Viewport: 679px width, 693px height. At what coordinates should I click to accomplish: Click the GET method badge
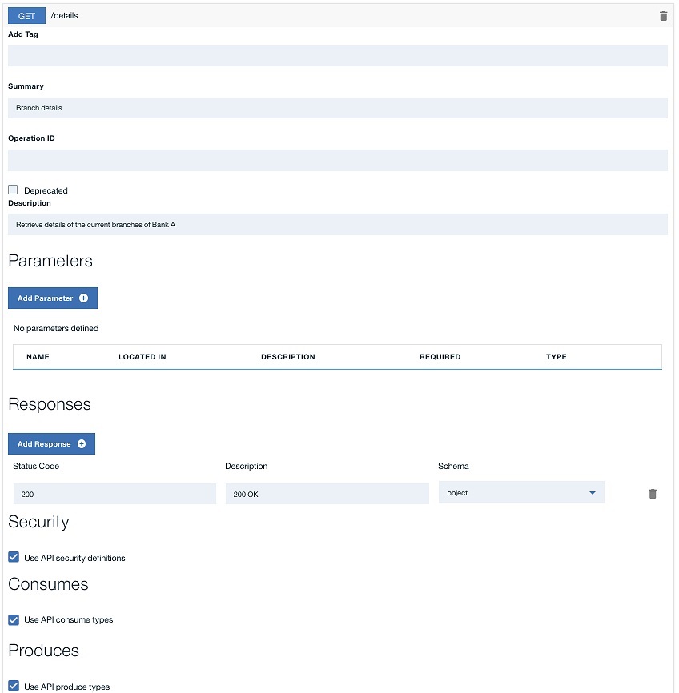[x=26, y=16]
